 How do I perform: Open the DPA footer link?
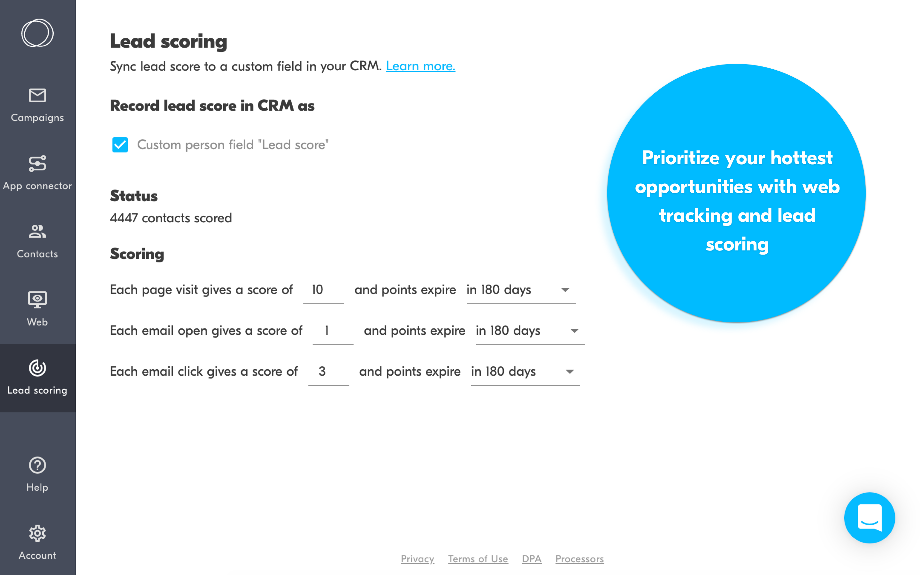pos(532,559)
